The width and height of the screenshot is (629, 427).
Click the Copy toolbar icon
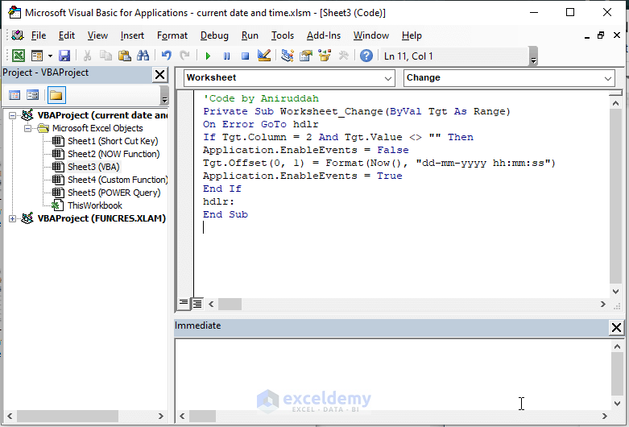(x=106, y=56)
